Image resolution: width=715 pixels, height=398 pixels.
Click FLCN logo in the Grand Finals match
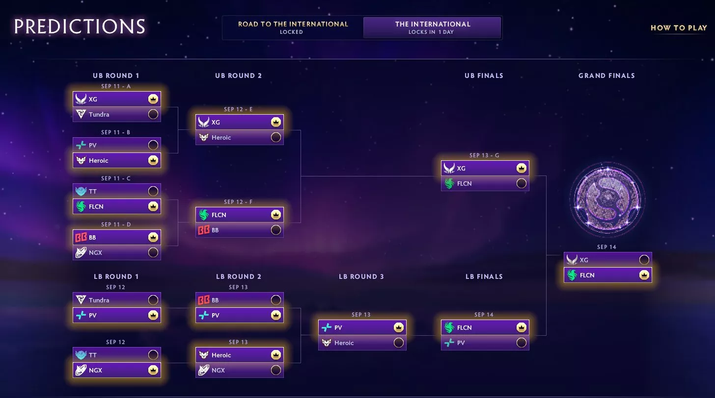pos(572,275)
